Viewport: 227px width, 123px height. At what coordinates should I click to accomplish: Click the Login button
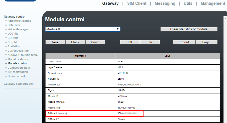coord(206,42)
